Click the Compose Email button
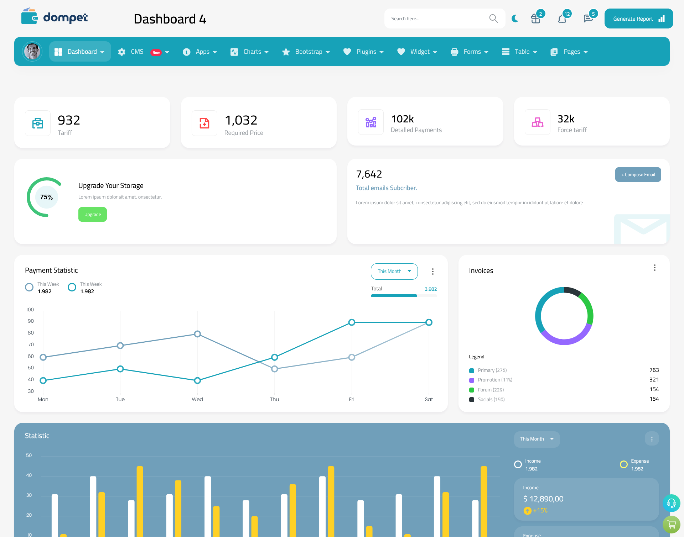Viewport: 684px width, 537px height. (x=638, y=175)
